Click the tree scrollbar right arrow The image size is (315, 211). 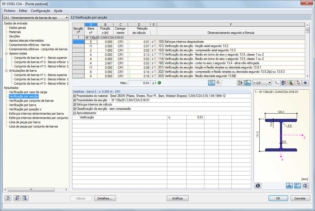tap(67, 190)
